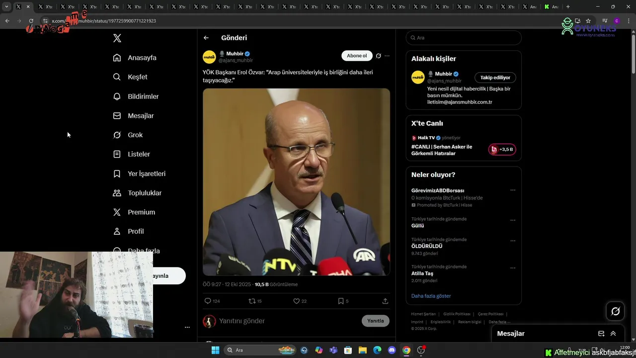Open the Güllü trending topic
636x358 pixels.
pos(417,226)
